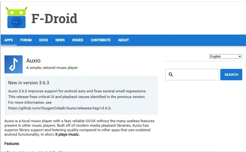Viewport: 246px width, 152px height.
Task: Click the Auxio app title heading
Action: 34,60
